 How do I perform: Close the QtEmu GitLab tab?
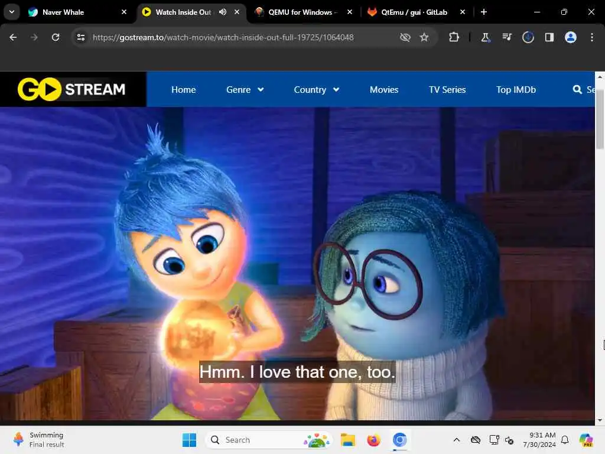(463, 12)
